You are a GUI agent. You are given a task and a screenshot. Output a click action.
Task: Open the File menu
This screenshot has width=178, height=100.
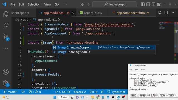click(x=13, y=4)
